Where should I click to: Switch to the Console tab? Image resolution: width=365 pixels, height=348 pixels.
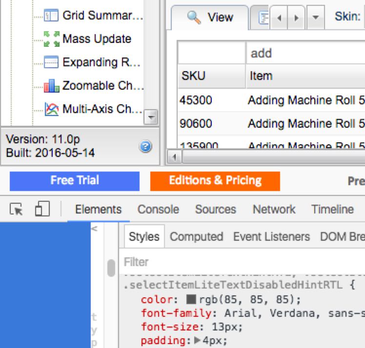point(158,210)
